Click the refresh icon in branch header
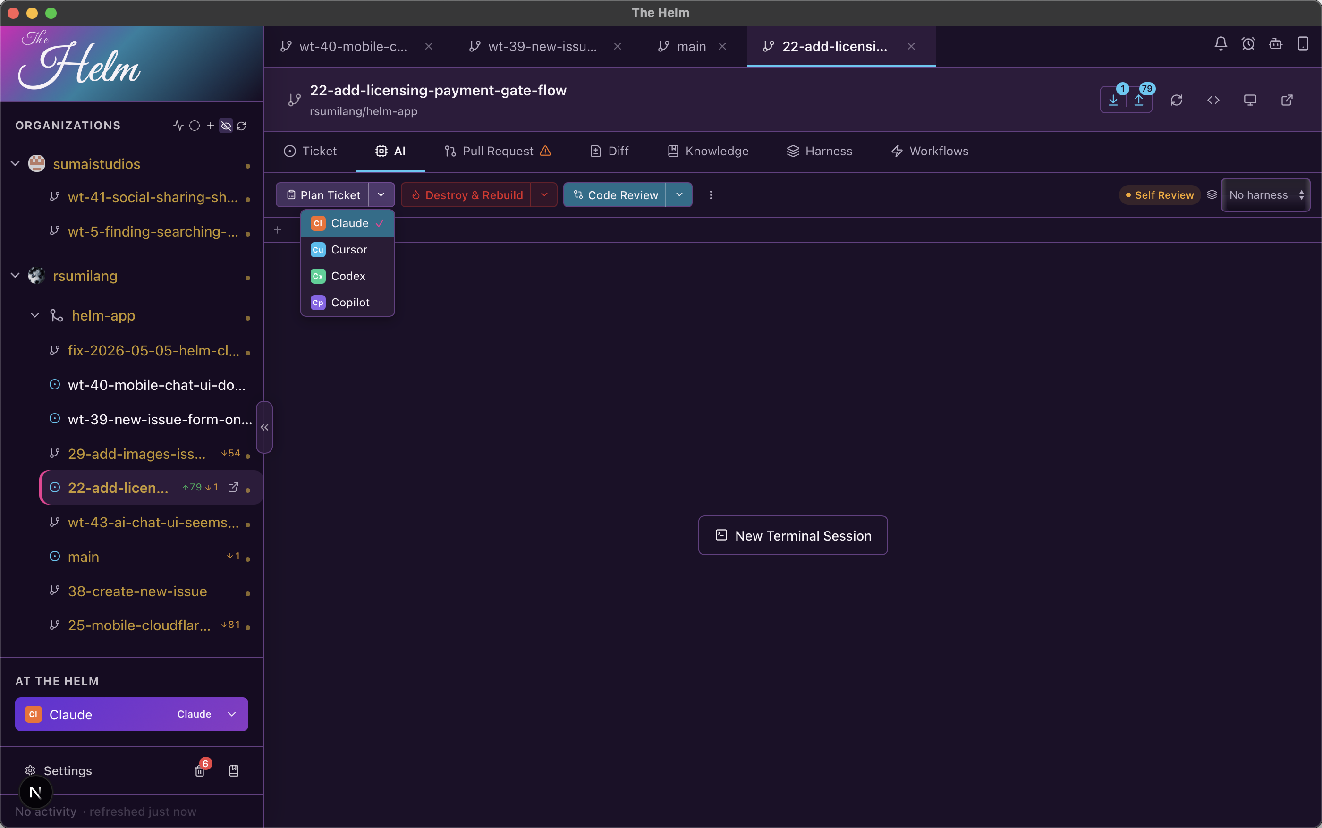Viewport: 1322px width, 828px height. 1176,100
